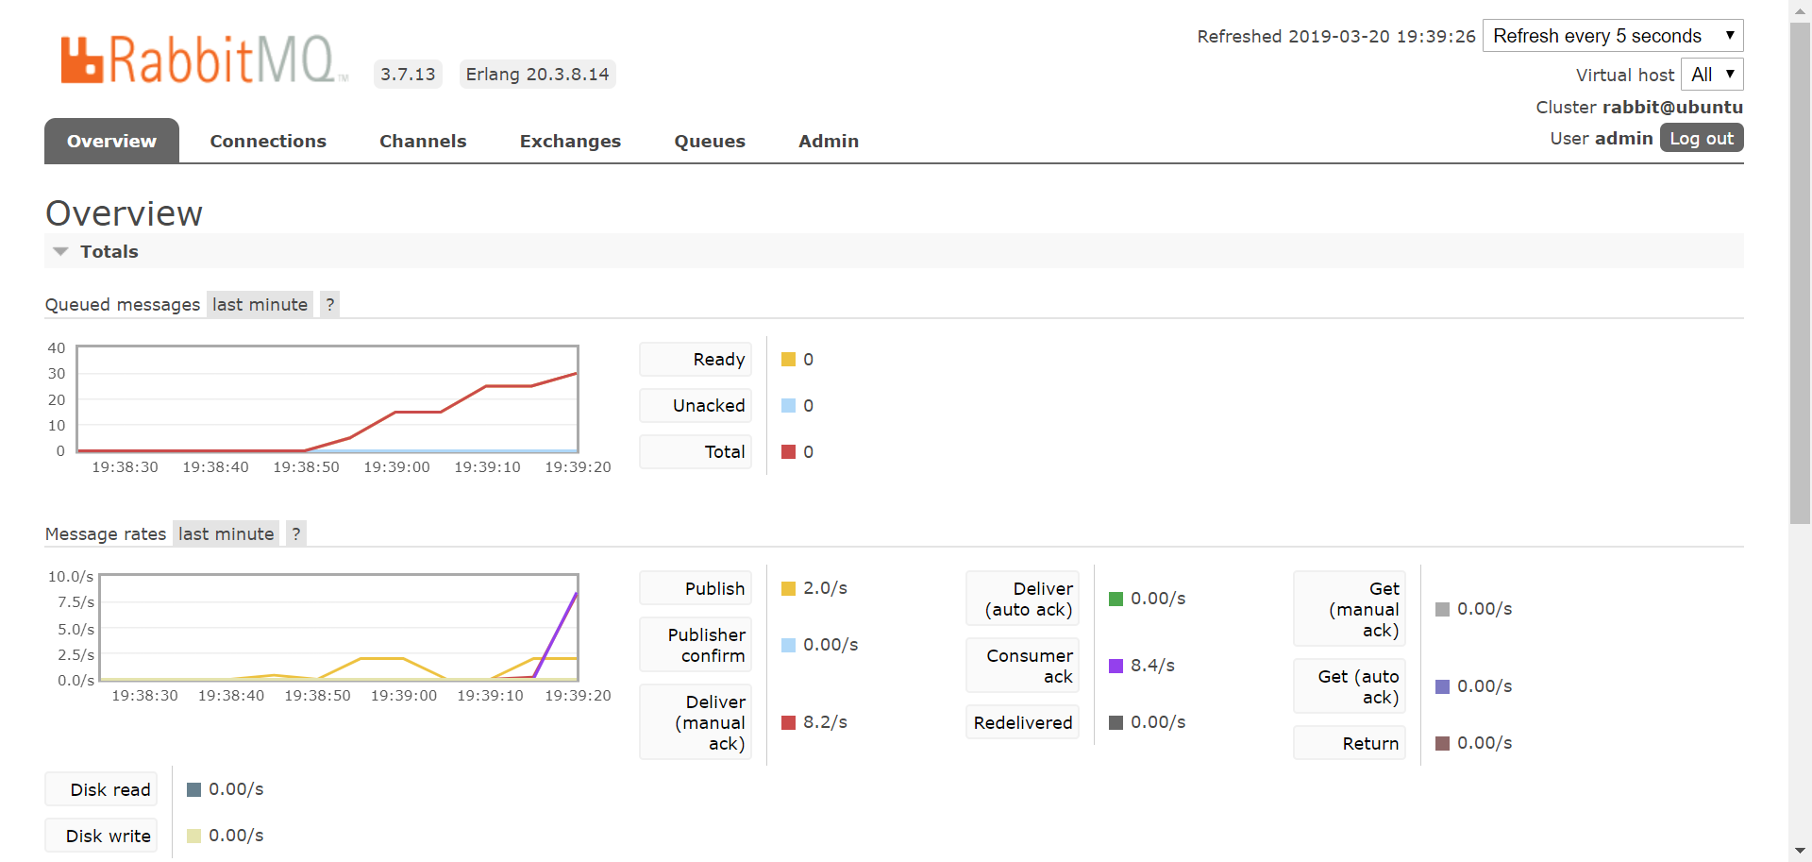Click the purple Consumer ack swatch
This screenshot has height=862, width=1812.
(1116, 666)
